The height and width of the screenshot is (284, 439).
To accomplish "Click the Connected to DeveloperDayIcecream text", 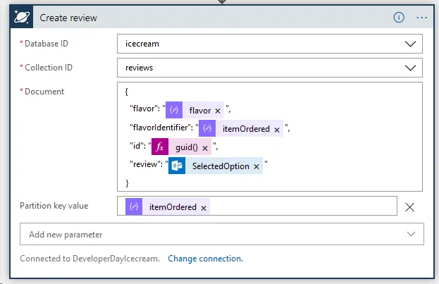I will (x=90, y=258).
